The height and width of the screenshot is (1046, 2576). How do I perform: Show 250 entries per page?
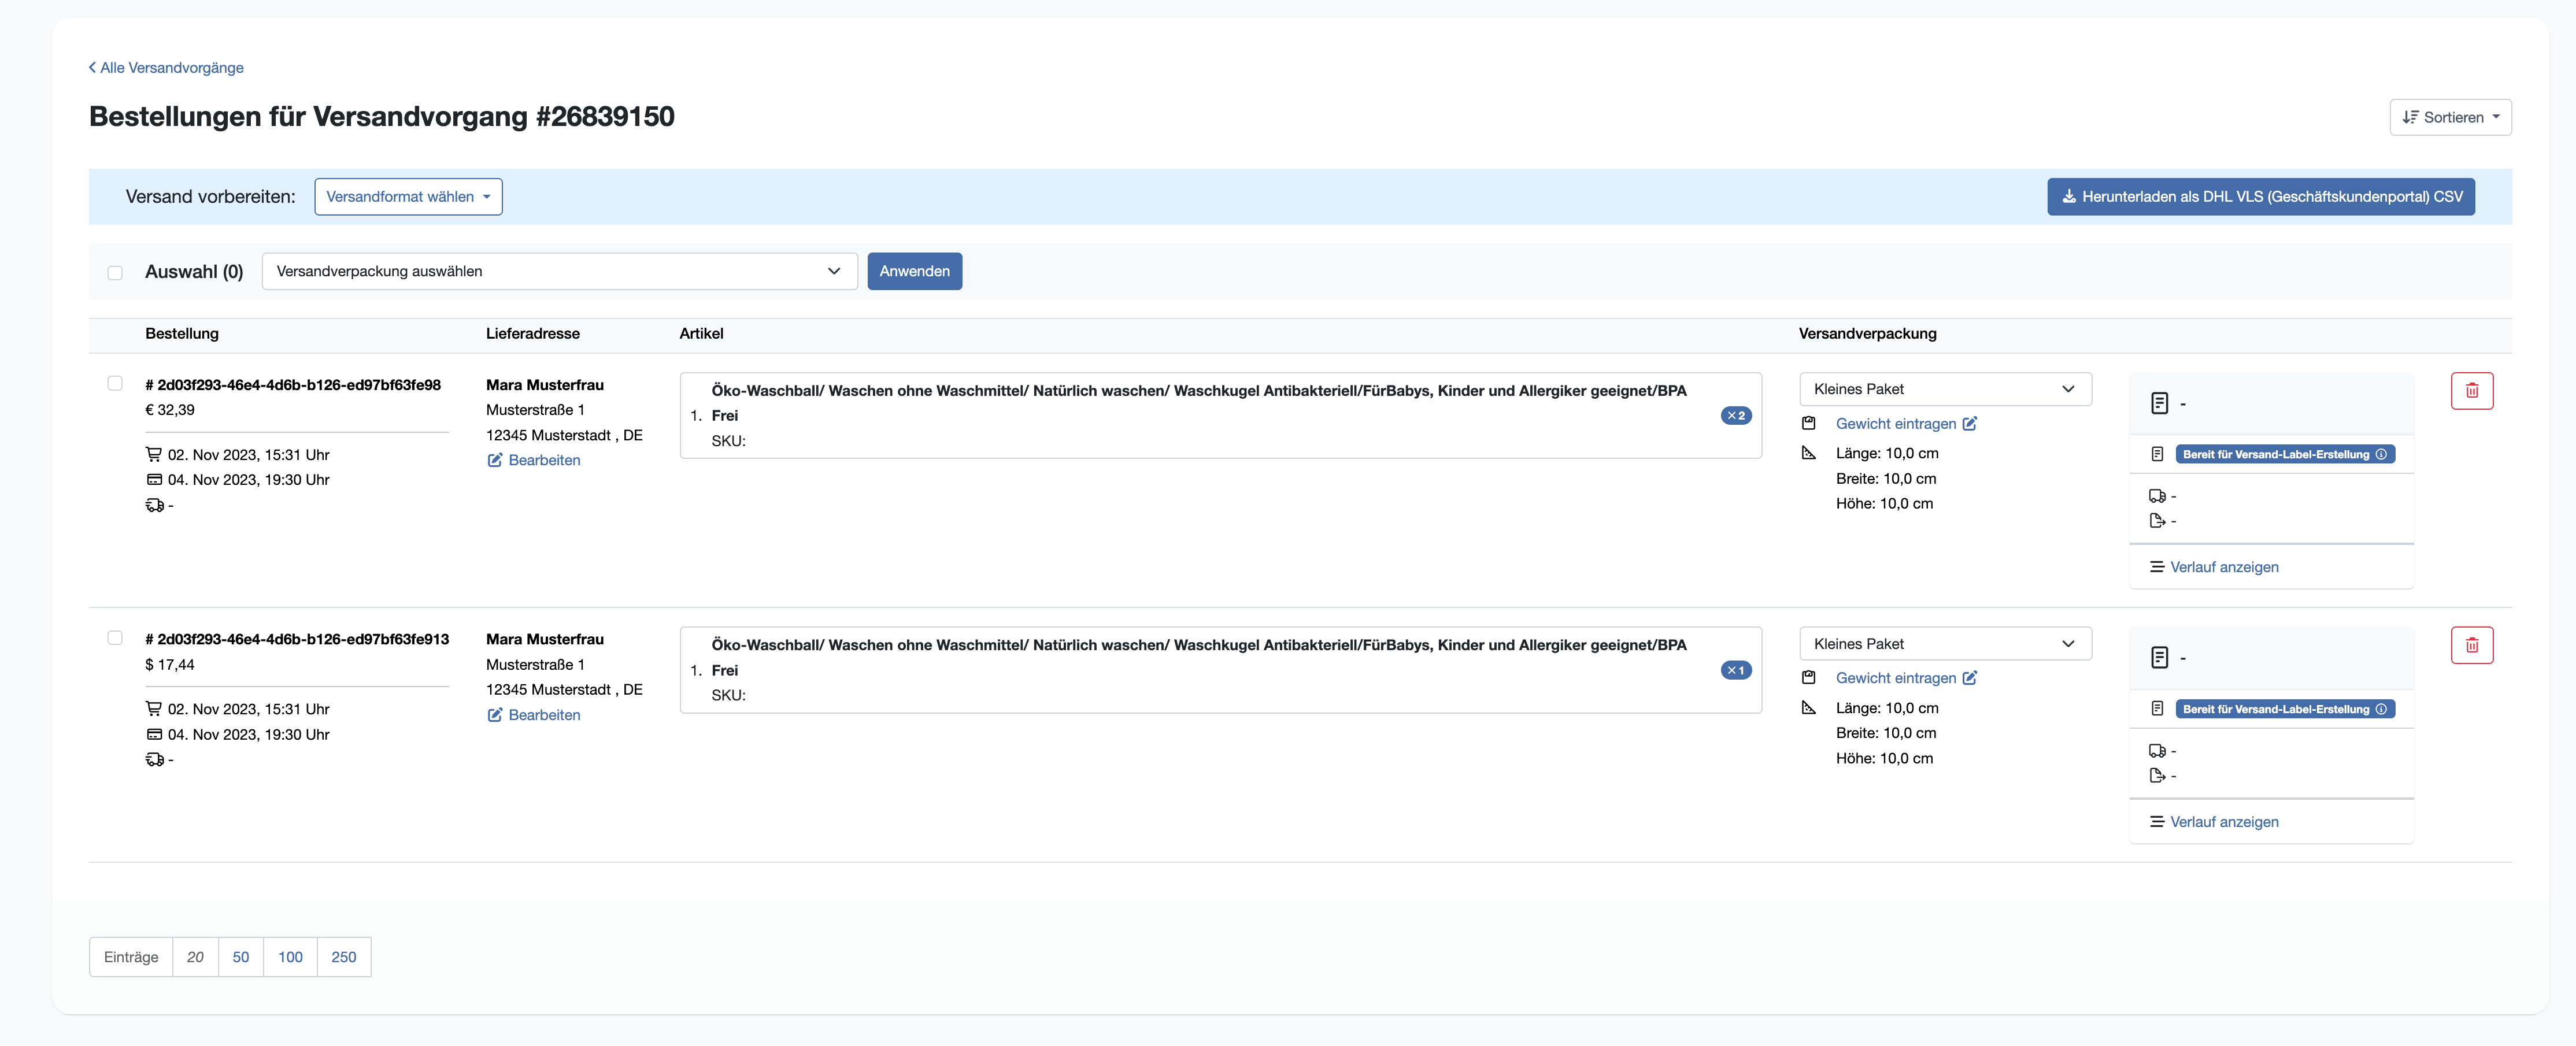click(343, 957)
